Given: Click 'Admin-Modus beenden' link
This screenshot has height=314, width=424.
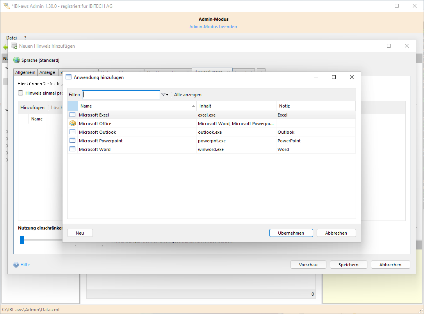Looking at the screenshot, I should click(213, 27).
